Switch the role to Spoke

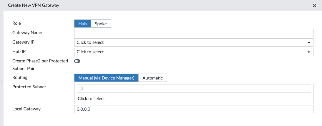(101, 24)
